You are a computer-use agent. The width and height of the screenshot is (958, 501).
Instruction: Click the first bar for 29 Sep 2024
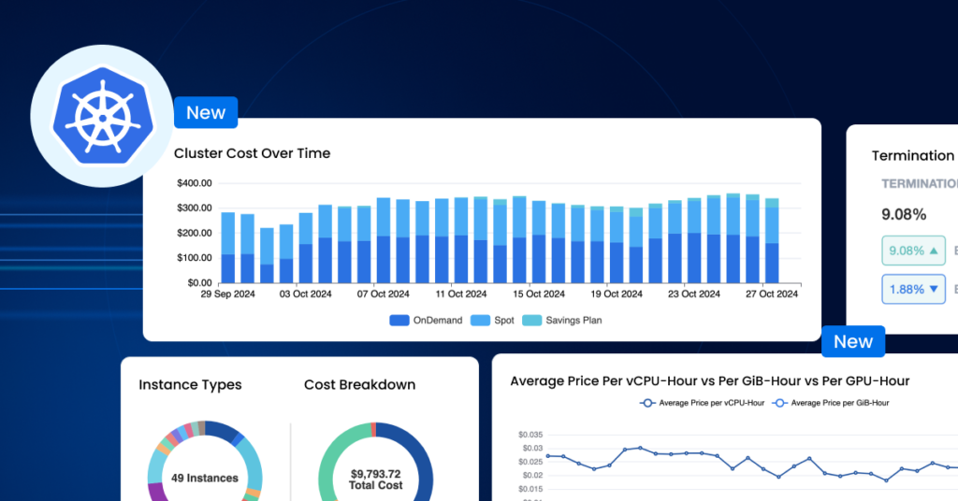[228, 248]
